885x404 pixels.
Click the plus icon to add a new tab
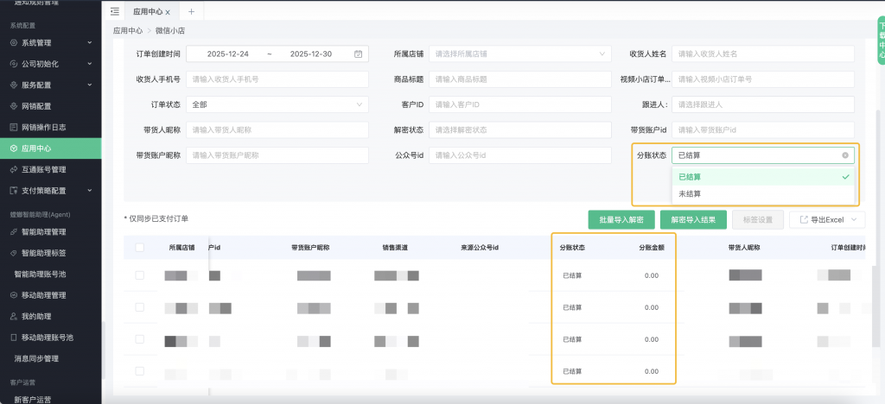tap(191, 11)
